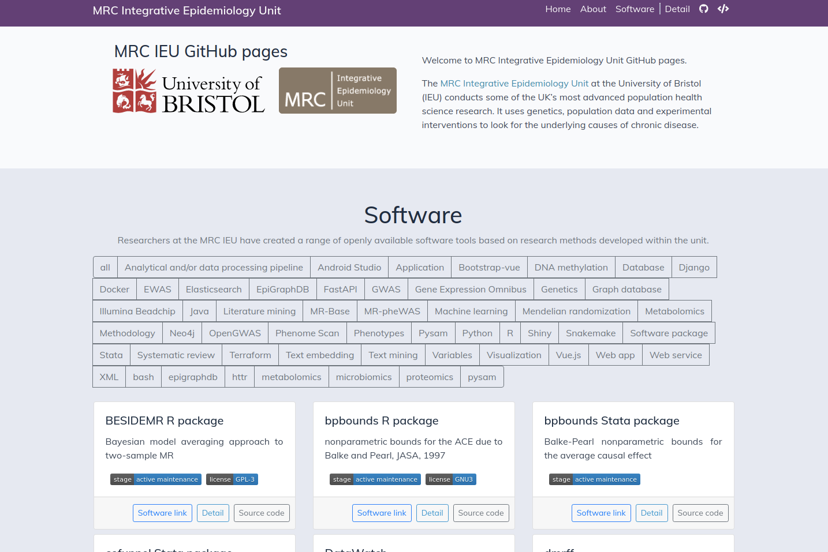Filter by EpiGraphDB

[283, 289]
